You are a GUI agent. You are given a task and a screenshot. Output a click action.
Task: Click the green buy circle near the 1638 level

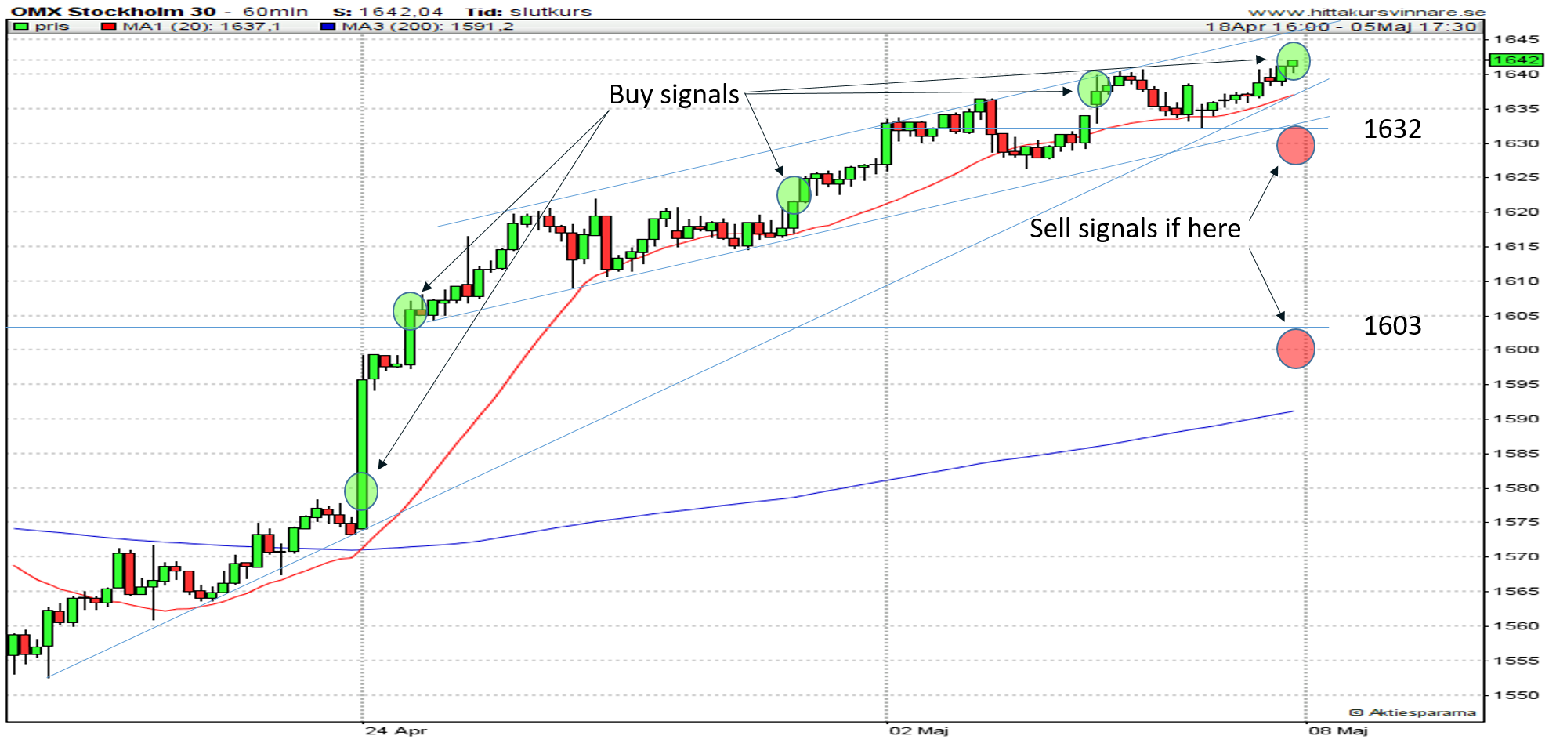(x=1094, y=89)
